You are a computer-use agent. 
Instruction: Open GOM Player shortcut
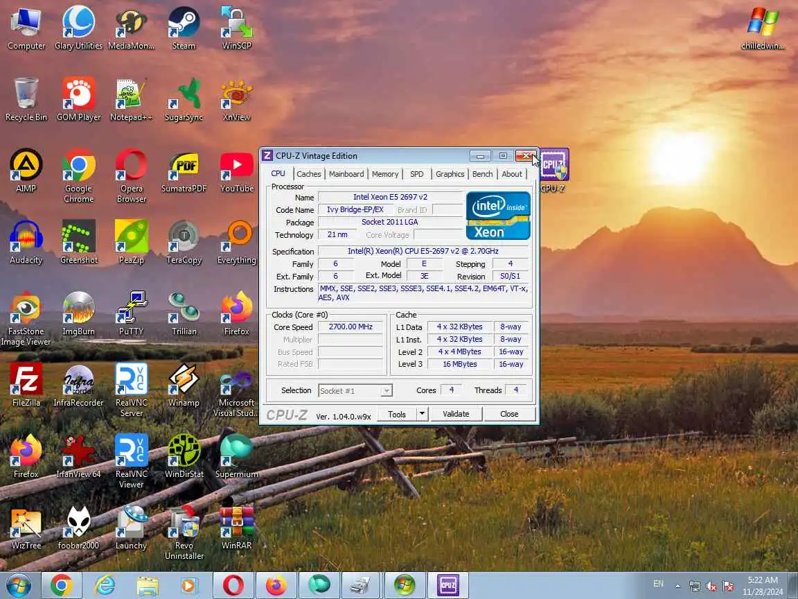pyautogui.click(x=78, y=99)
